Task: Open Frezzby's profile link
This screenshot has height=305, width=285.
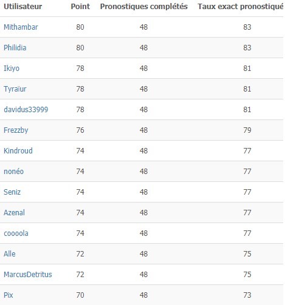Action: [16, 130]
